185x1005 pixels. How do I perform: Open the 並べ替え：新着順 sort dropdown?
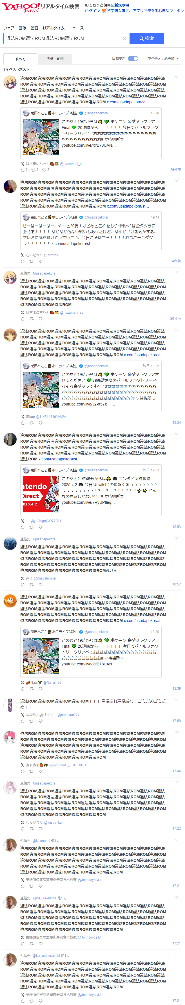(x=163, y=59)
